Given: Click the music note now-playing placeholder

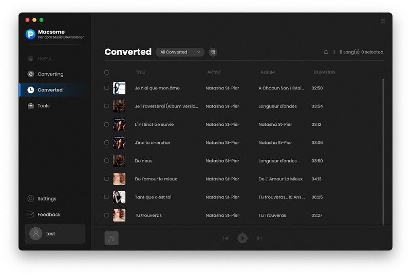Looking at the screenshot, I should point(111,239).
